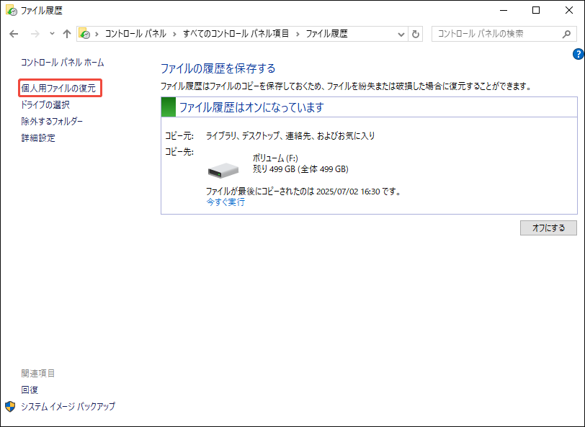Screen dimensions: 585x427
Task: Click the ボリューム (F:) drive name text
Action: [275, 158]
